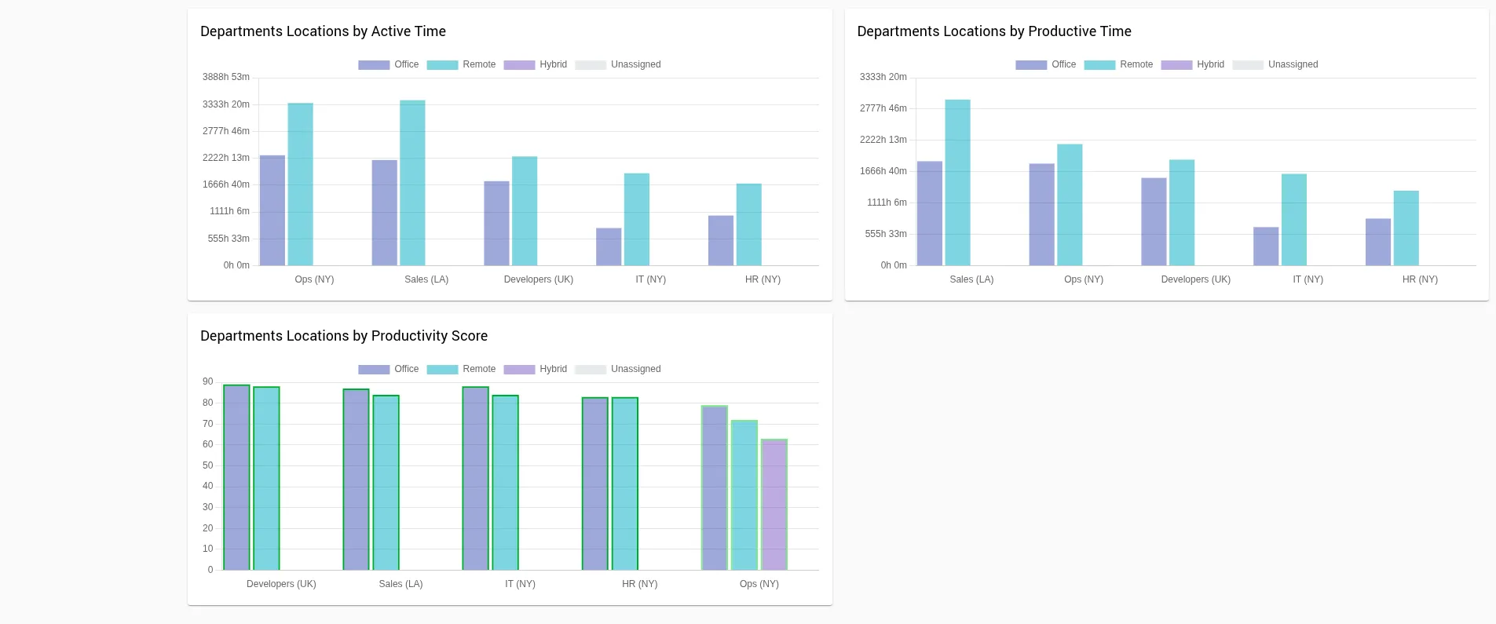The image size is (1496, 624).
Task: Click 'Ops (NY)' axis label in Productivity Score
Action: pos(759,584)
